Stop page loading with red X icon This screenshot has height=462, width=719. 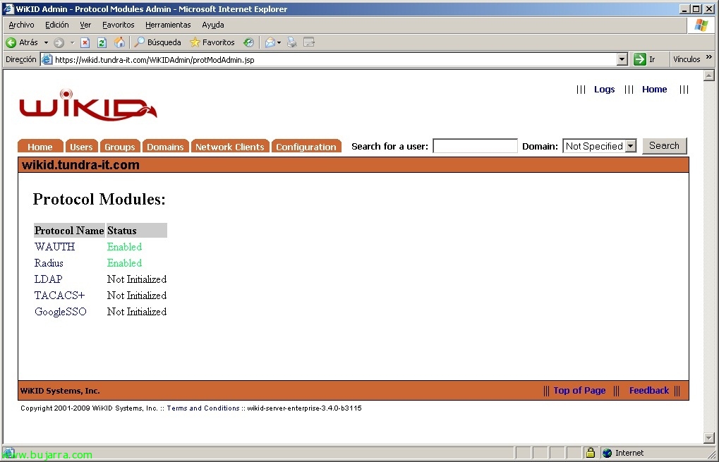click(x=85, y=42)
